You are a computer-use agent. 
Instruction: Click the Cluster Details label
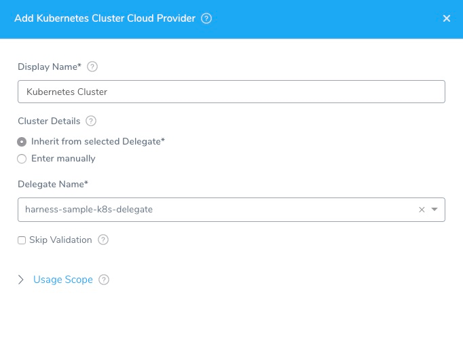pos(49,121)
